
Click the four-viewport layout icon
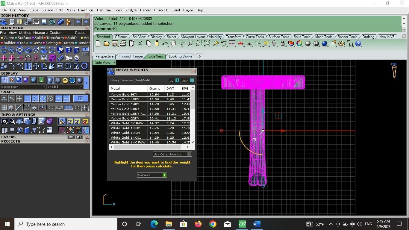coord(232,44)
